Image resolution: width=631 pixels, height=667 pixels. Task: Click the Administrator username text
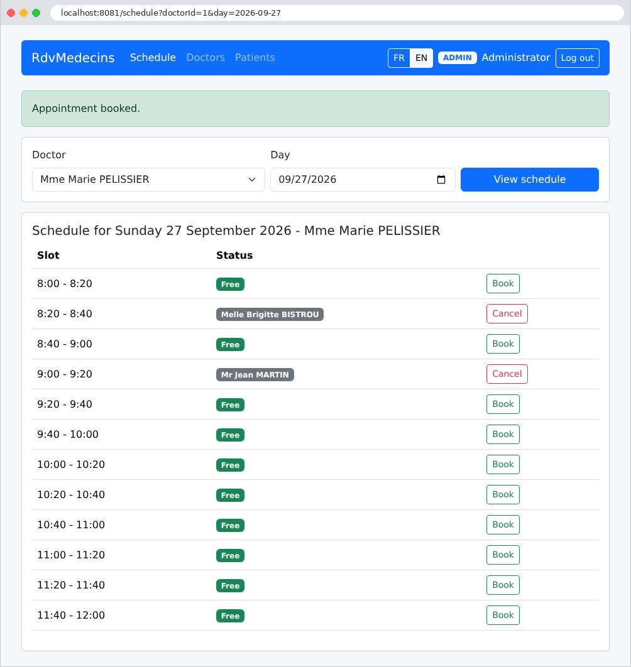click(x=516, y=57)
